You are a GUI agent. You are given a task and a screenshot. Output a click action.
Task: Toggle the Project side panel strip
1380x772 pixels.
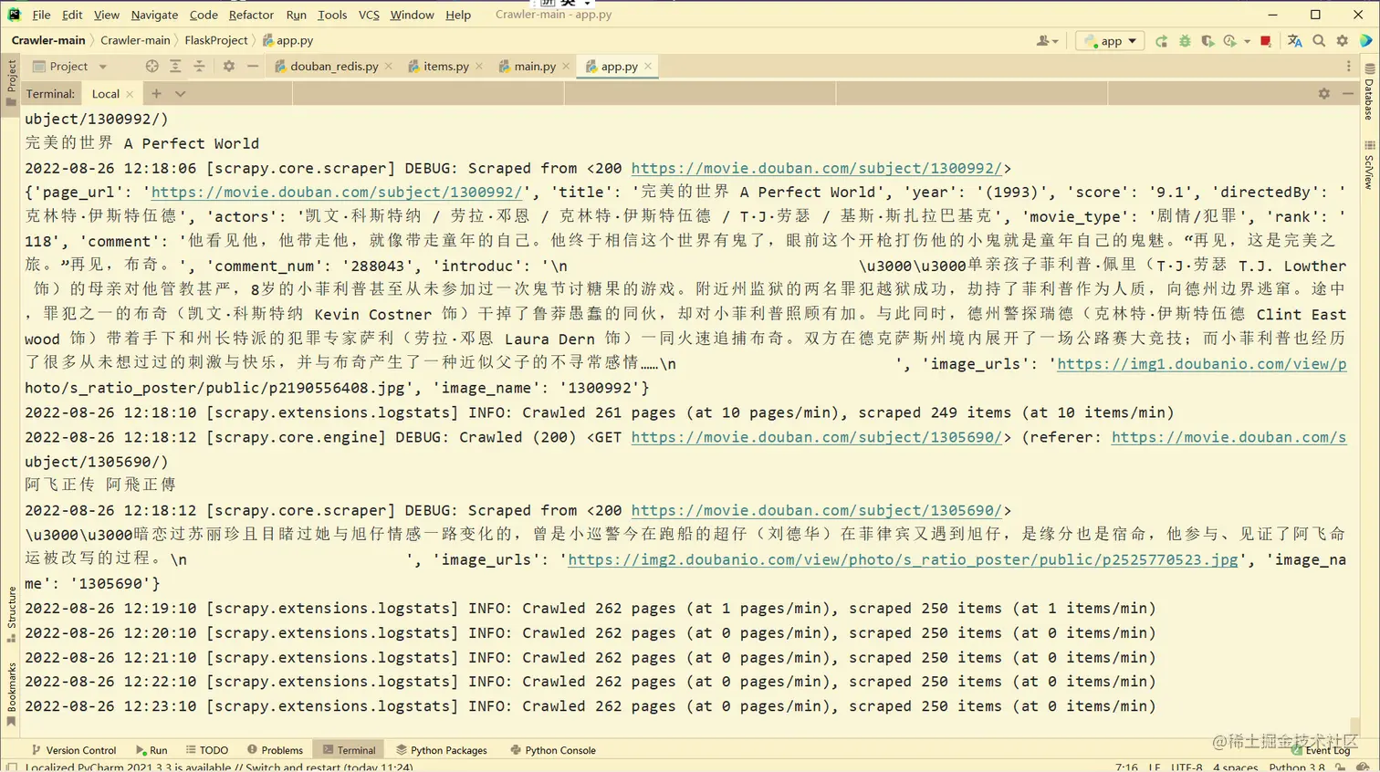pos(11,82)
